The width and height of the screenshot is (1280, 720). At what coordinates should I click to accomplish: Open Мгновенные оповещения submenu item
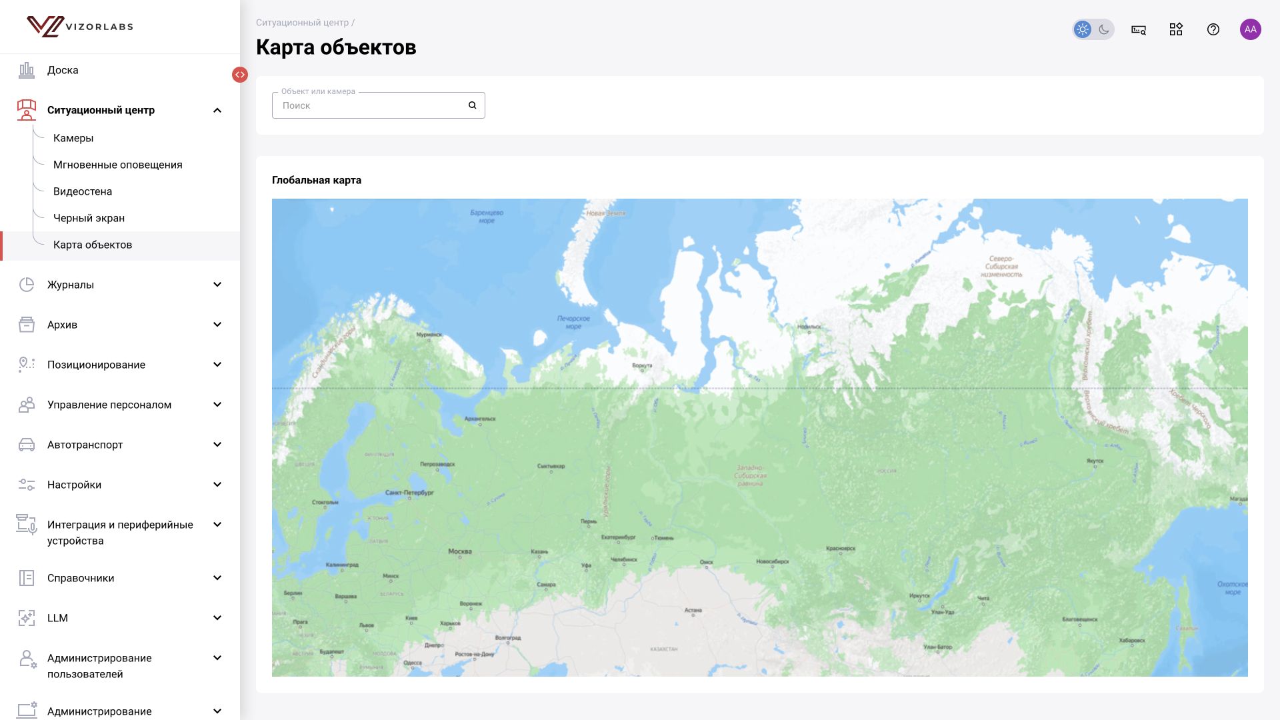pos(118,165)
